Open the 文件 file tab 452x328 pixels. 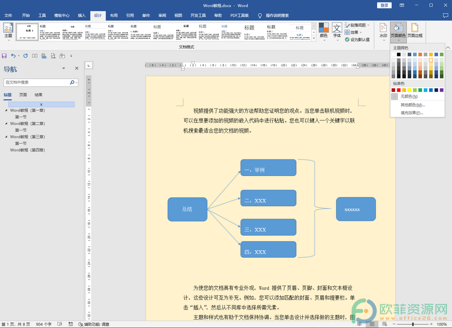point(9,16)
